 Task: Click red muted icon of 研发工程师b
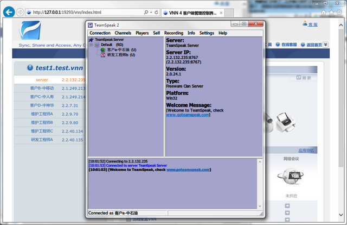[x=103, y=55]
